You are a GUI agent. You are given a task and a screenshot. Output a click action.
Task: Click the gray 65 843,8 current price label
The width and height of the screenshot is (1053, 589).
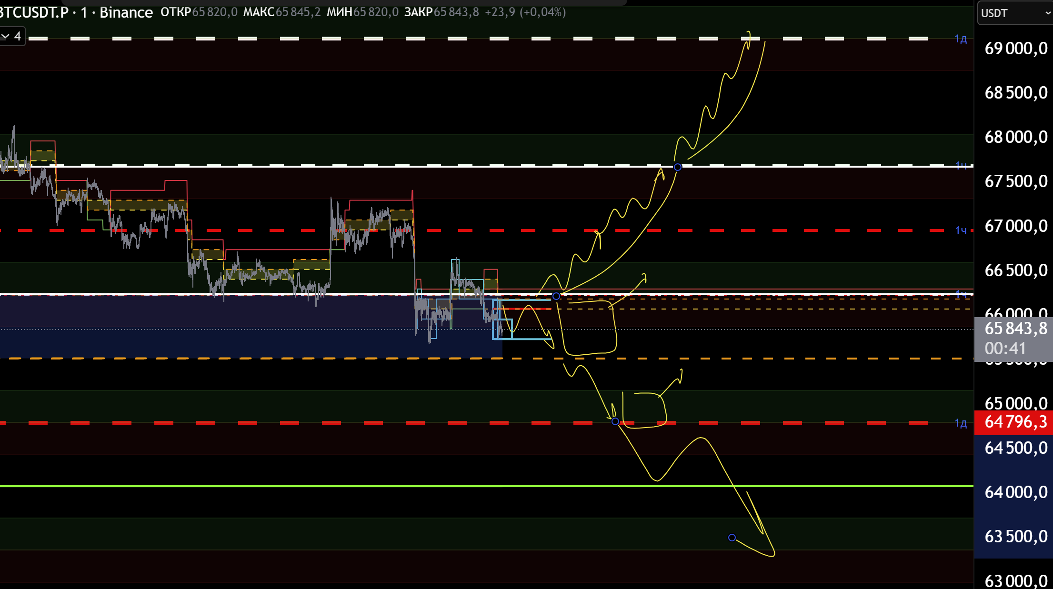coord(1015,329)
